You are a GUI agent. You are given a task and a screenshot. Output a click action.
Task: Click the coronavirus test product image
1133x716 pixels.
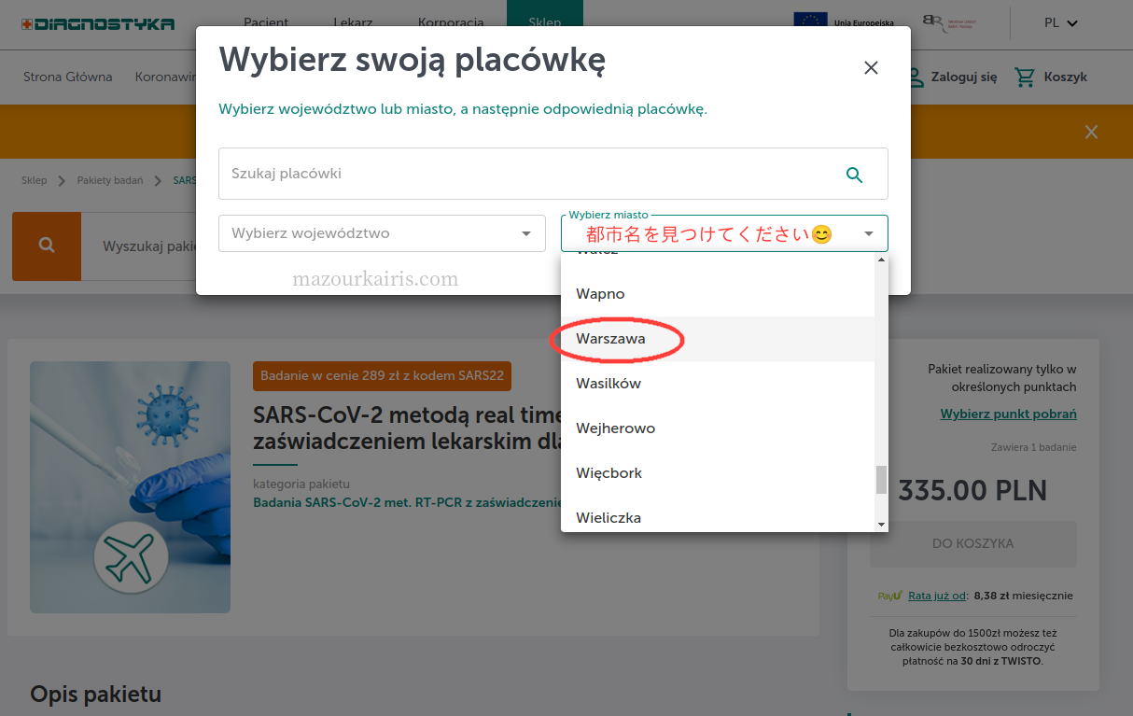coord(130,486)
